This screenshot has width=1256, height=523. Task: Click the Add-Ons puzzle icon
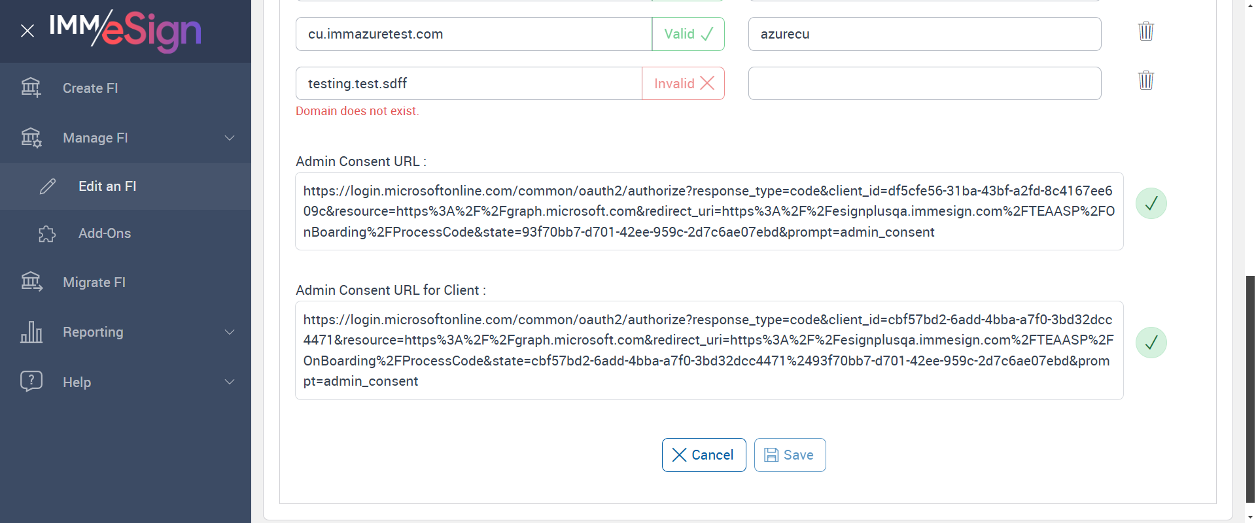pyautogui.click(x=47, y=233)
